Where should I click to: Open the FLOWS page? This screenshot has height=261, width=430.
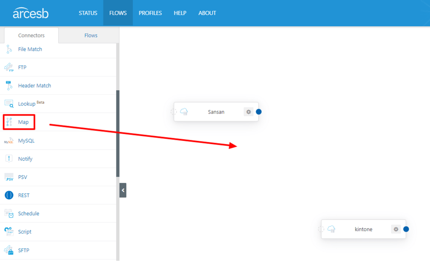point(118,13)
